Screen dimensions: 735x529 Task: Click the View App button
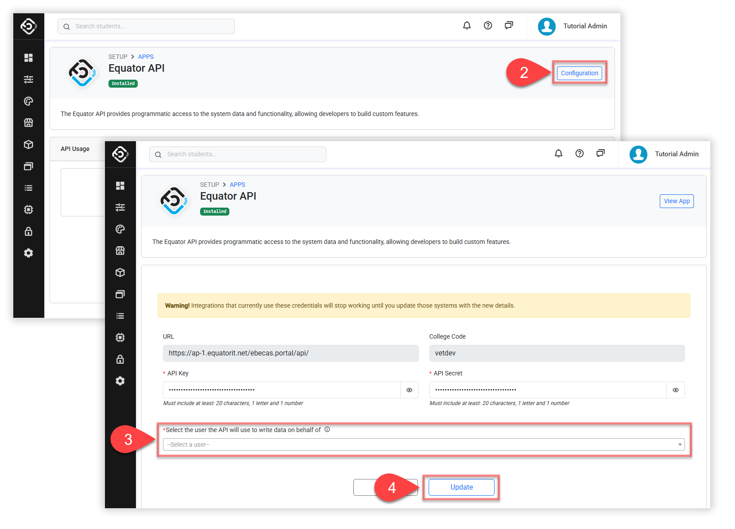pos(676,201)
